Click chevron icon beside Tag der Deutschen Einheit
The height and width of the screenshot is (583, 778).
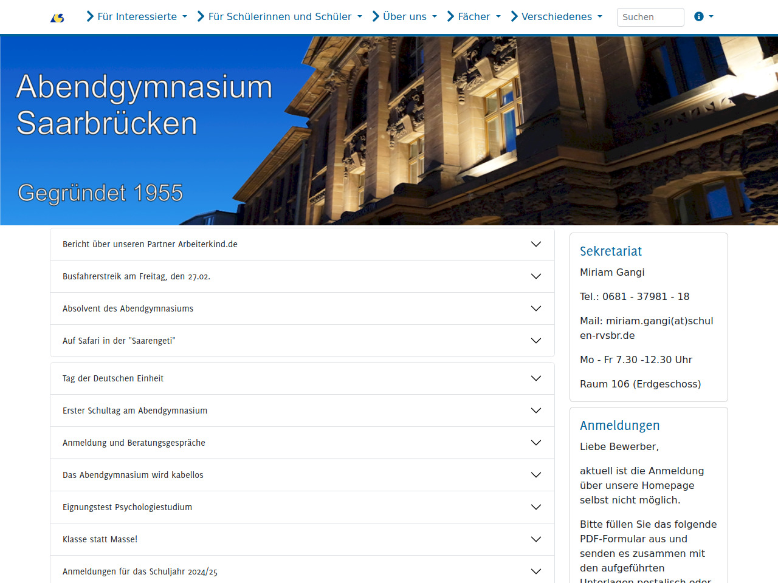(x=535, y=378)
